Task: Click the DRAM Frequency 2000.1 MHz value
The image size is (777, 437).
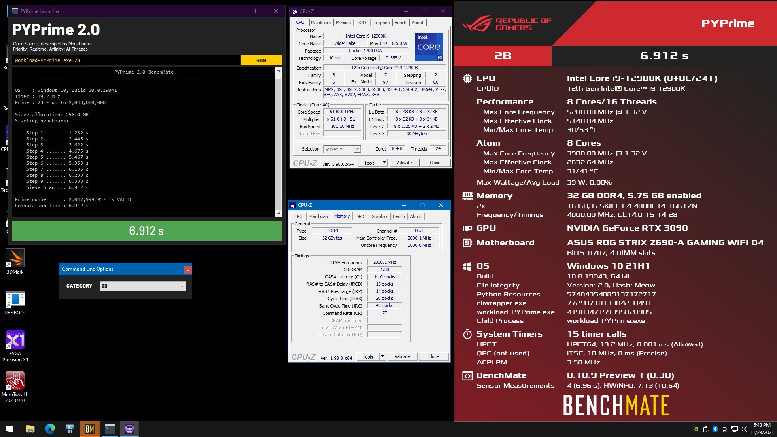Action: [x=384, y=262]
